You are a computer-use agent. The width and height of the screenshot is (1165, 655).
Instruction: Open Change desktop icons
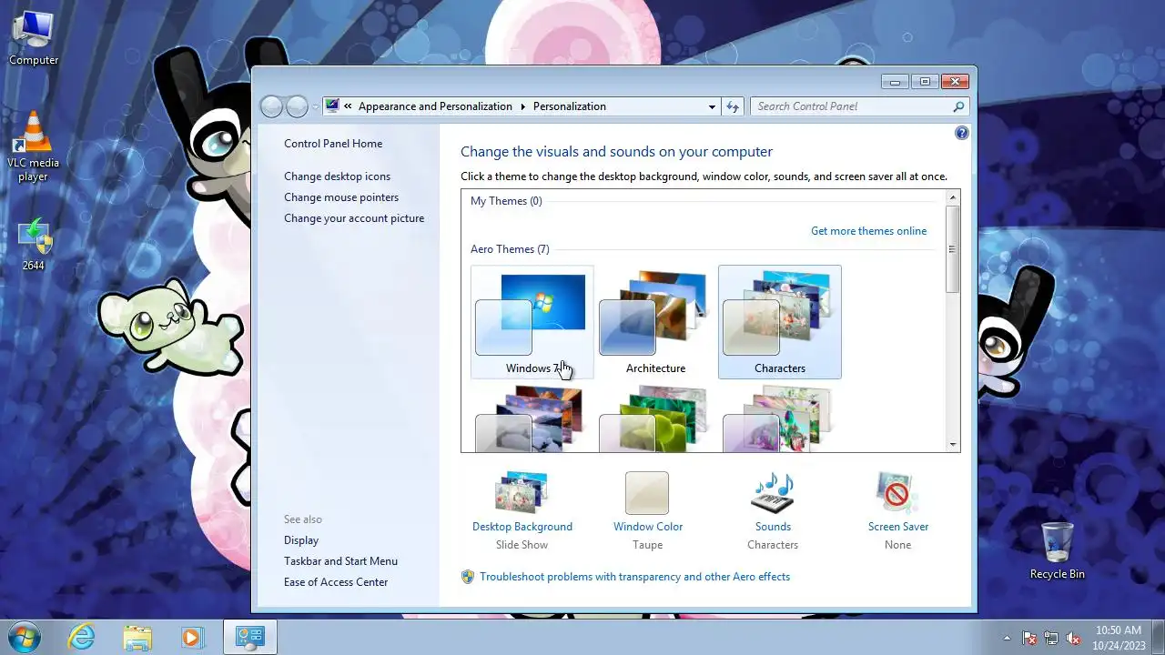coord(337,176)
